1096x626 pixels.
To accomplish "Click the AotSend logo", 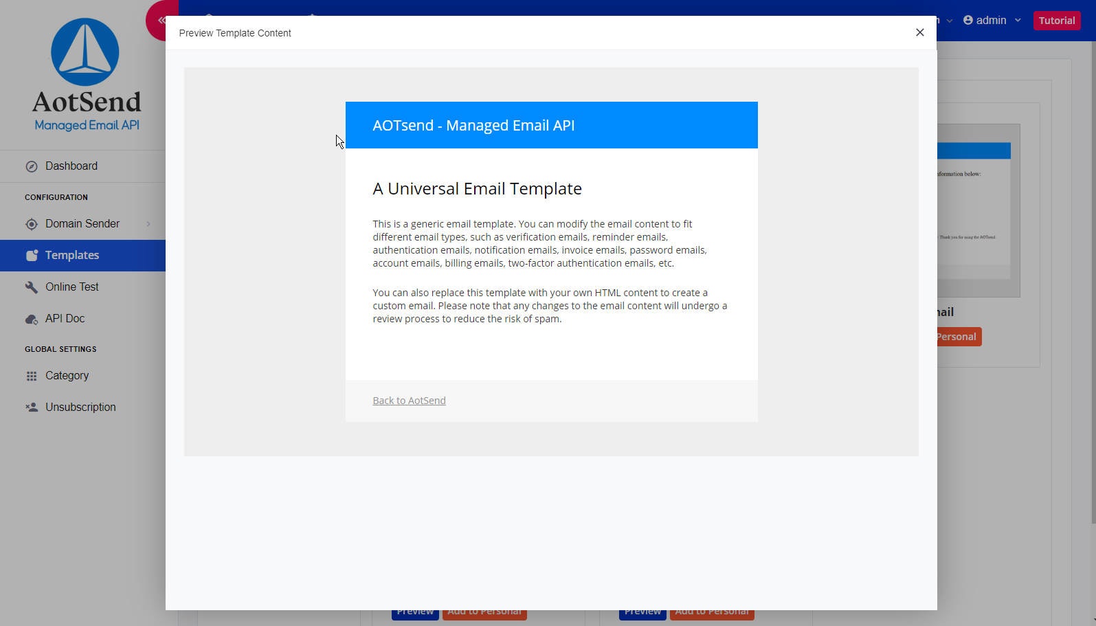I will [86, 74].
